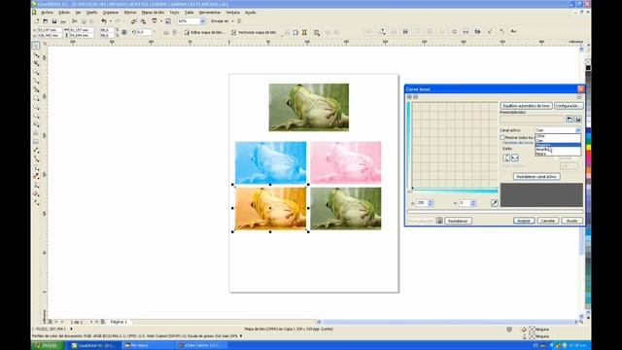Click the Save icon in the toolbar
Image resolution: width=622 pixels, height=350 pixels.
click(54, 21)
